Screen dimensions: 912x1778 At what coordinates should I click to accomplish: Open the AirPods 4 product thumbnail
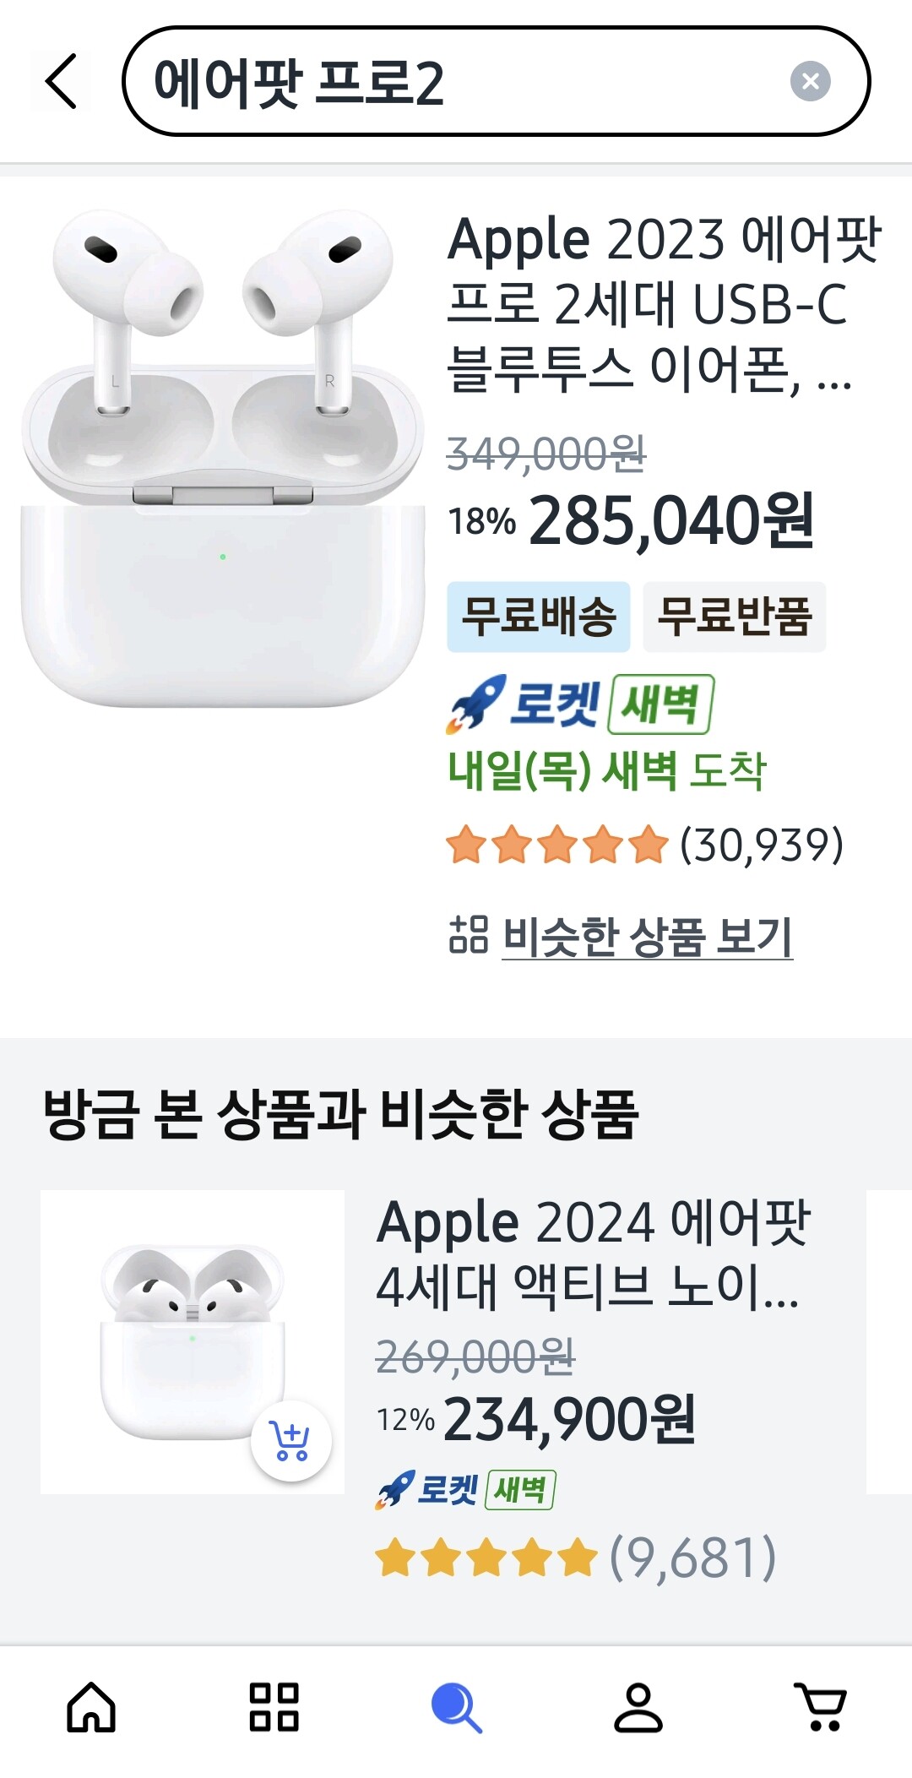193,1342
